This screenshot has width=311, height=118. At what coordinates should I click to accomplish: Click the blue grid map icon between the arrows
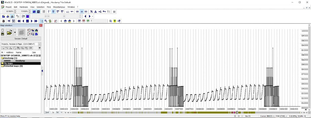tap(27, 21)
